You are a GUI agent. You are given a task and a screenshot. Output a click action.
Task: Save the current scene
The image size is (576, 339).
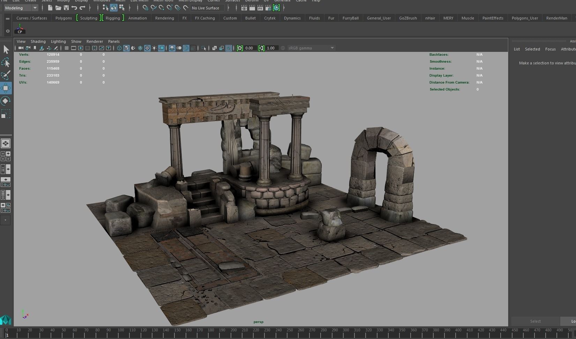point(66,8)
